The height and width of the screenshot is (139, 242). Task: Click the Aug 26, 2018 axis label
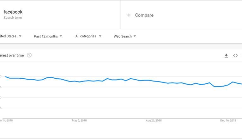(154, 120)
